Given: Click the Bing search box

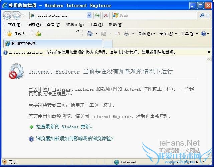Looking at the screenshot, I should (x=155, y=15).
